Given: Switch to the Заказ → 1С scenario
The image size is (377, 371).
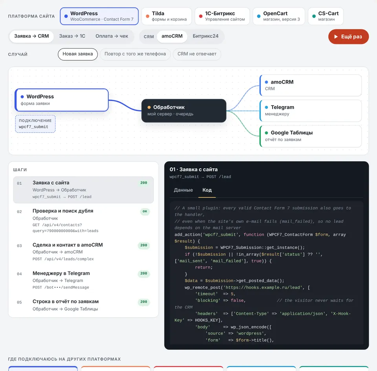Looking at the screenshot, I should [72, 36].
